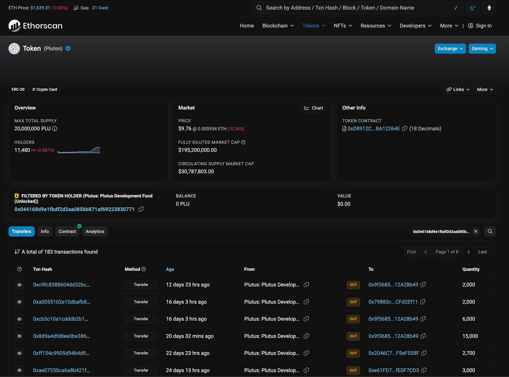This screenshot has height=377, width=509.
Task: Click help icon next to Method header
Action: (144, 269)
